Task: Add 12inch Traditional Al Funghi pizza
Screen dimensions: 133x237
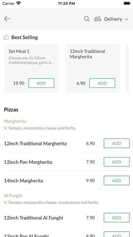Action: click(117, 218)
